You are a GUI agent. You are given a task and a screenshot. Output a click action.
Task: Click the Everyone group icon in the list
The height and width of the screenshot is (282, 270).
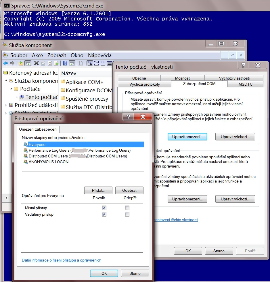coord(26,144)
